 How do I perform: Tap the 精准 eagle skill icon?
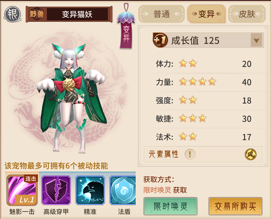pyautogui.click(x=90, y=190)
